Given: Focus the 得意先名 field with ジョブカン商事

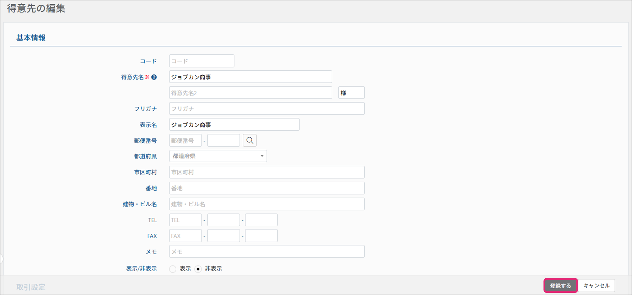Looking at the screenshot, I should coord(250,77).
